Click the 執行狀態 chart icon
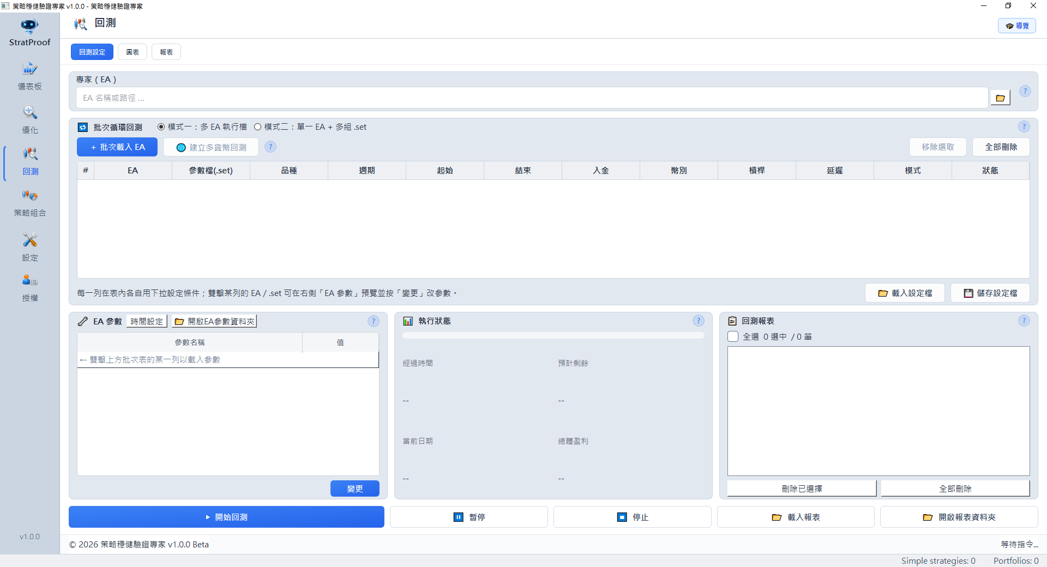 (408, 321)
